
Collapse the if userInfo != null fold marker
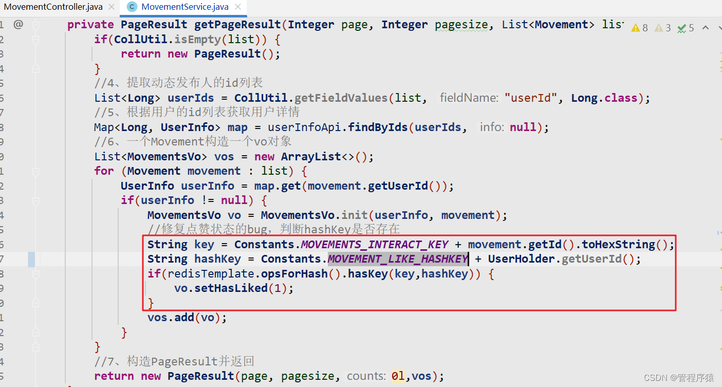click(x=35, y=200)
